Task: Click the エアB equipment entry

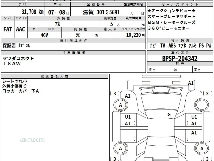Action: click(x=182, y=46)
